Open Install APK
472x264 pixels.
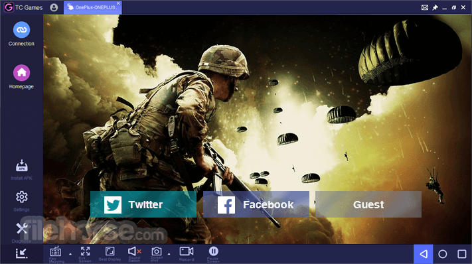[x=21, y=170]
